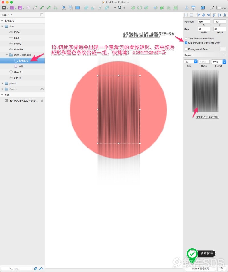Click the Difference boolean operation icon
The width and height of the screenshot is (228, 272).
107,8
